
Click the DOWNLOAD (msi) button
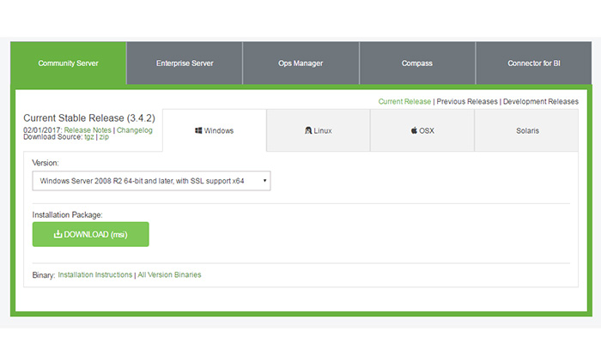click(91, 234)
